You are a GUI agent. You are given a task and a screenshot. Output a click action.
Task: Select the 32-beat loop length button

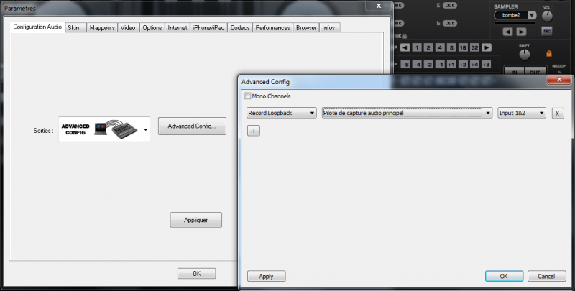pyautogui.click(x=474, y=47)
